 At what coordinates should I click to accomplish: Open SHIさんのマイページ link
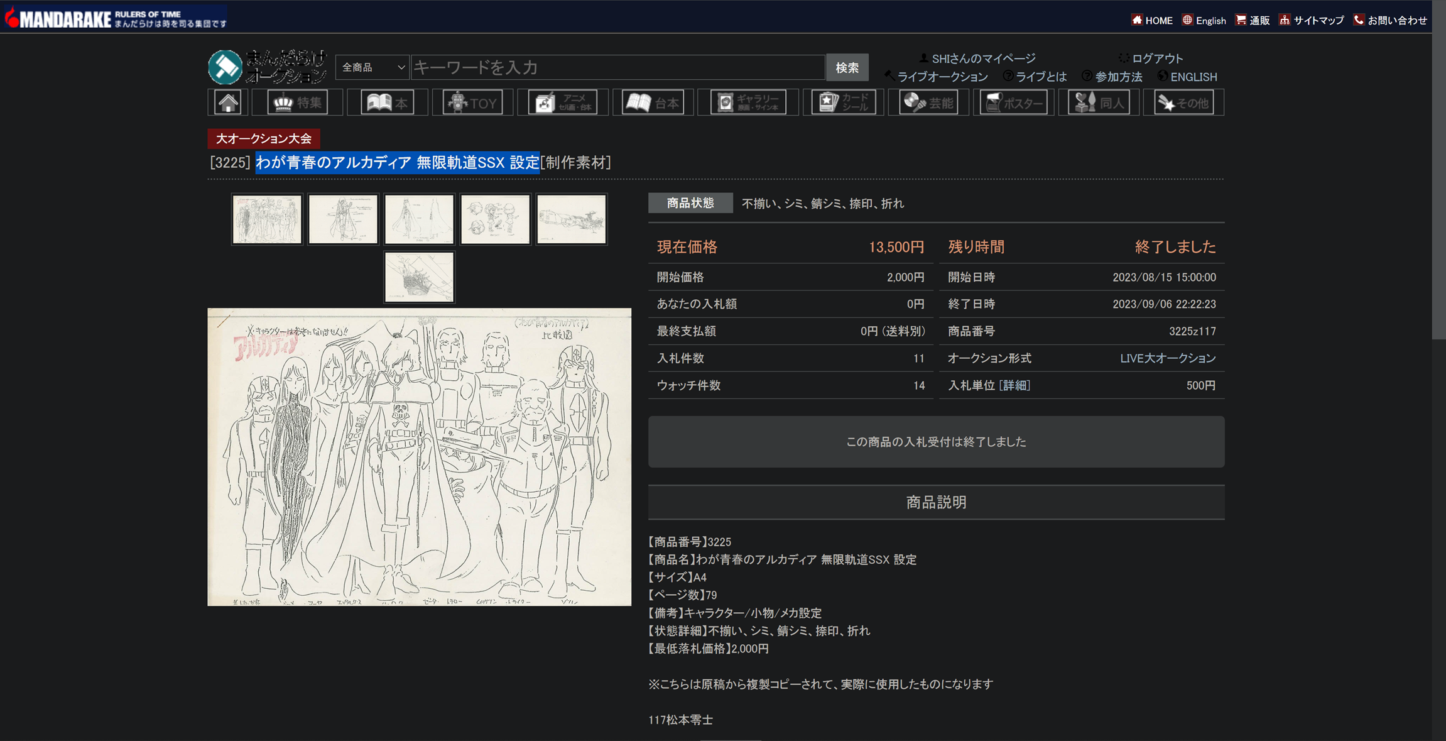tap(982, 58)
